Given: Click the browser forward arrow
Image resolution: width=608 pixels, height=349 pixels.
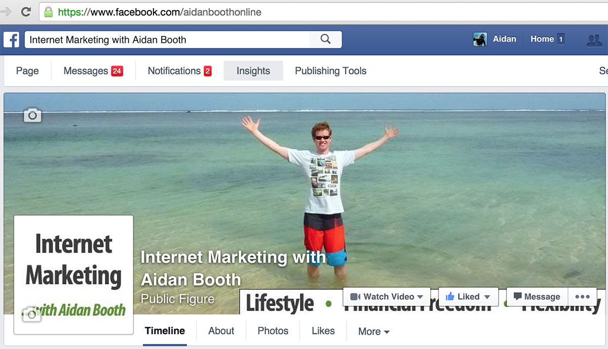Looking at the screenshot, I should [6, 12].
